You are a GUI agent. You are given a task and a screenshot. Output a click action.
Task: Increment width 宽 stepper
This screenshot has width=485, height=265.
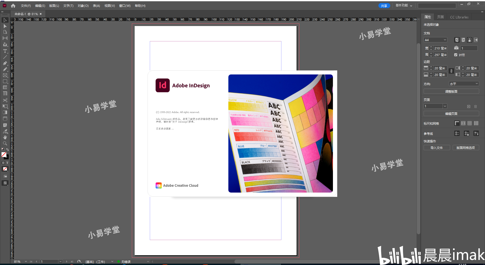coord(431,47)
